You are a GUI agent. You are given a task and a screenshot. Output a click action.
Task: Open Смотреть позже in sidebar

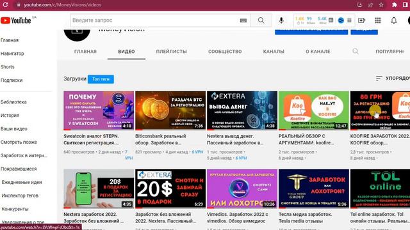(x=19, y=142)
